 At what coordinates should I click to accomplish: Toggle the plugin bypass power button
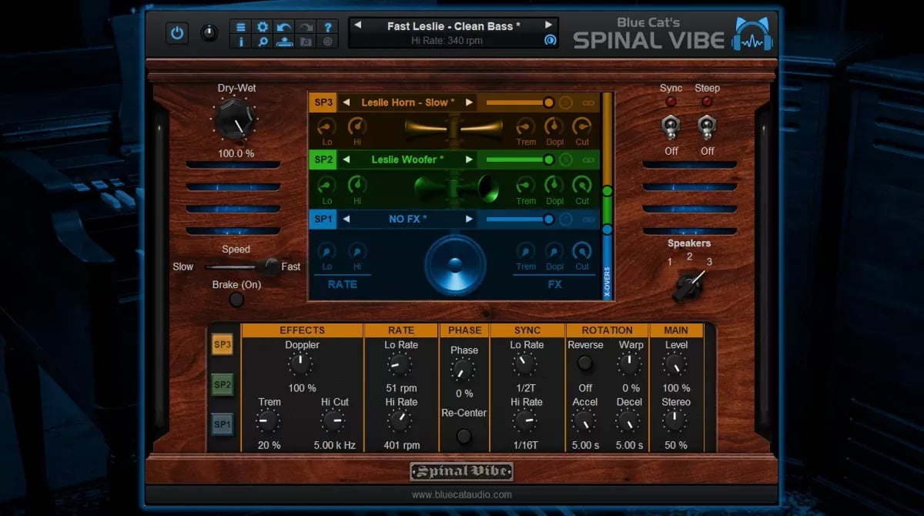click(177, 33)
